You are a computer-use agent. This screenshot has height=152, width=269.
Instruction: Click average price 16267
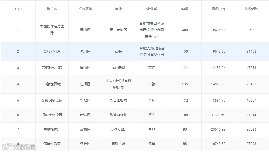251,101
